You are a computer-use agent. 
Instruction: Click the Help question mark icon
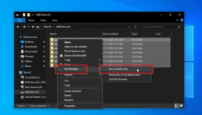[x=181, y=20]
